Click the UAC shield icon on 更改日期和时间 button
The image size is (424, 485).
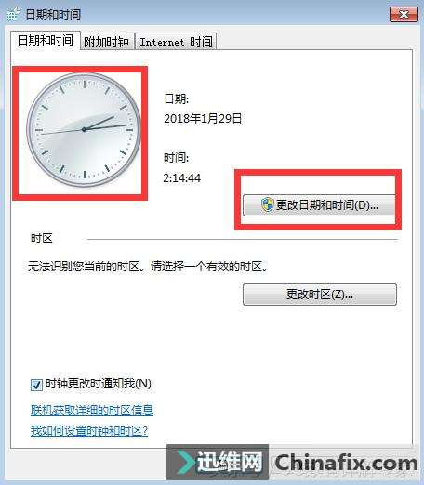[x=267, y=204]
